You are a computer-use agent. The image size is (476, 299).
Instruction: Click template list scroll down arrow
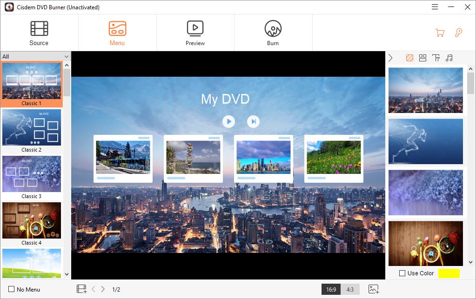[x=67, y=274]
